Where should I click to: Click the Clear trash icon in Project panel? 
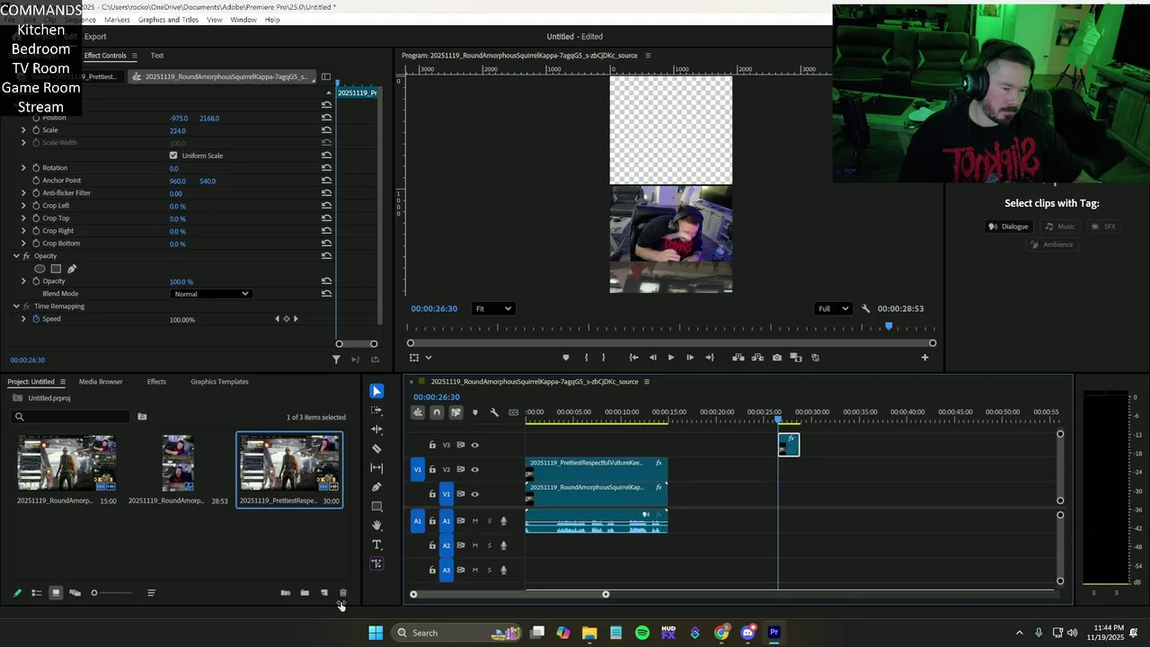(x=342, y=593)
